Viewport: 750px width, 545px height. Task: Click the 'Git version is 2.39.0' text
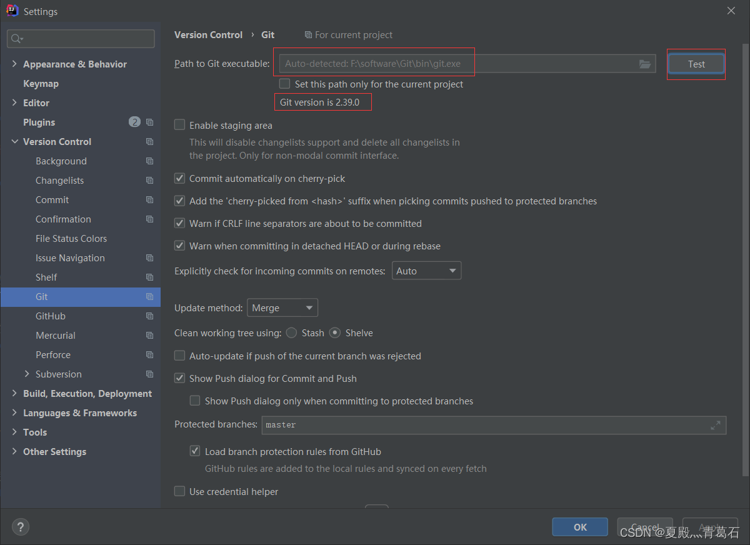319,102
